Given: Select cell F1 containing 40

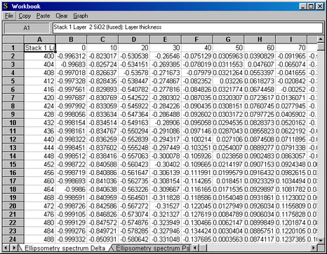Looking at the screenshot, I should (x=196, y=48).
